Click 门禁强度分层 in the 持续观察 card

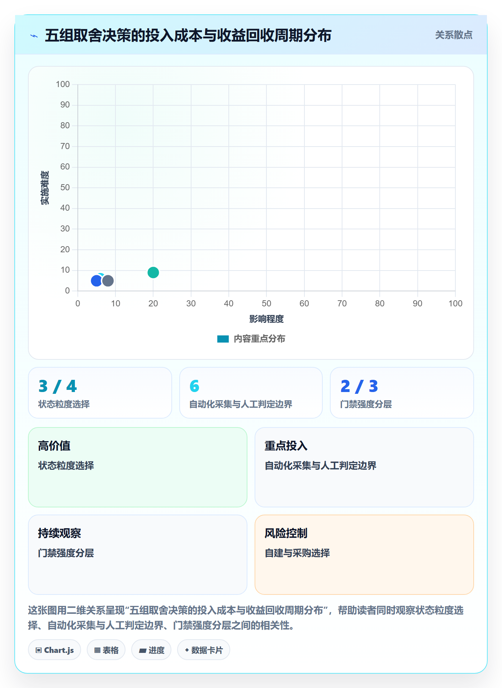click(x=66, y=553)
